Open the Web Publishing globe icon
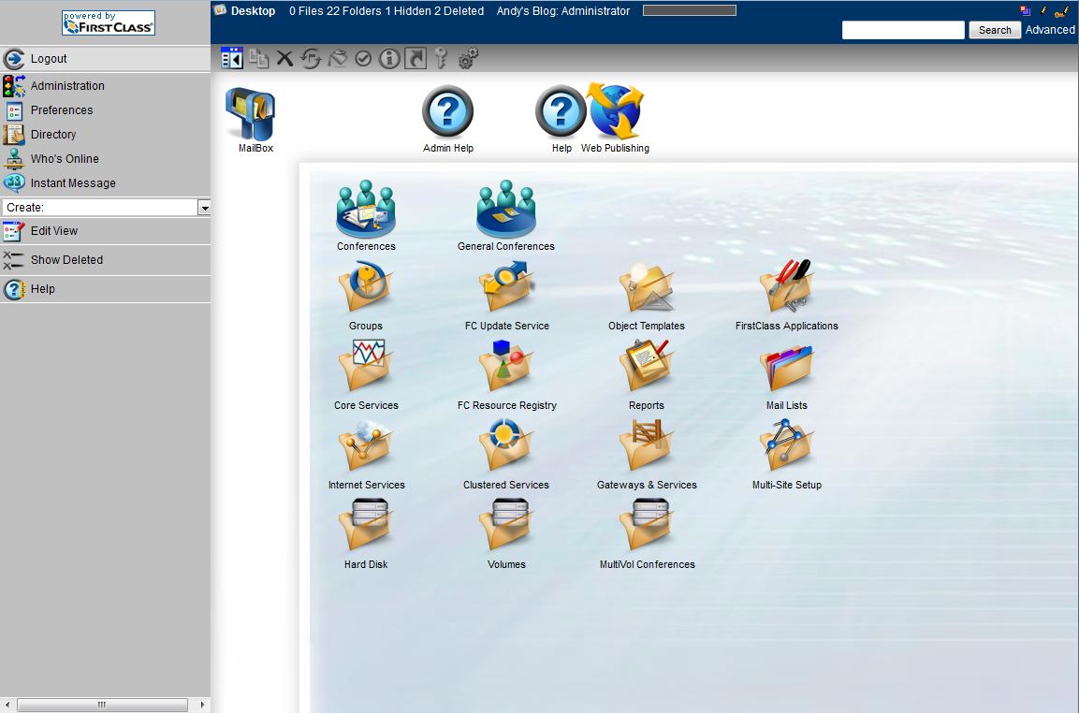 coord(615,113)
